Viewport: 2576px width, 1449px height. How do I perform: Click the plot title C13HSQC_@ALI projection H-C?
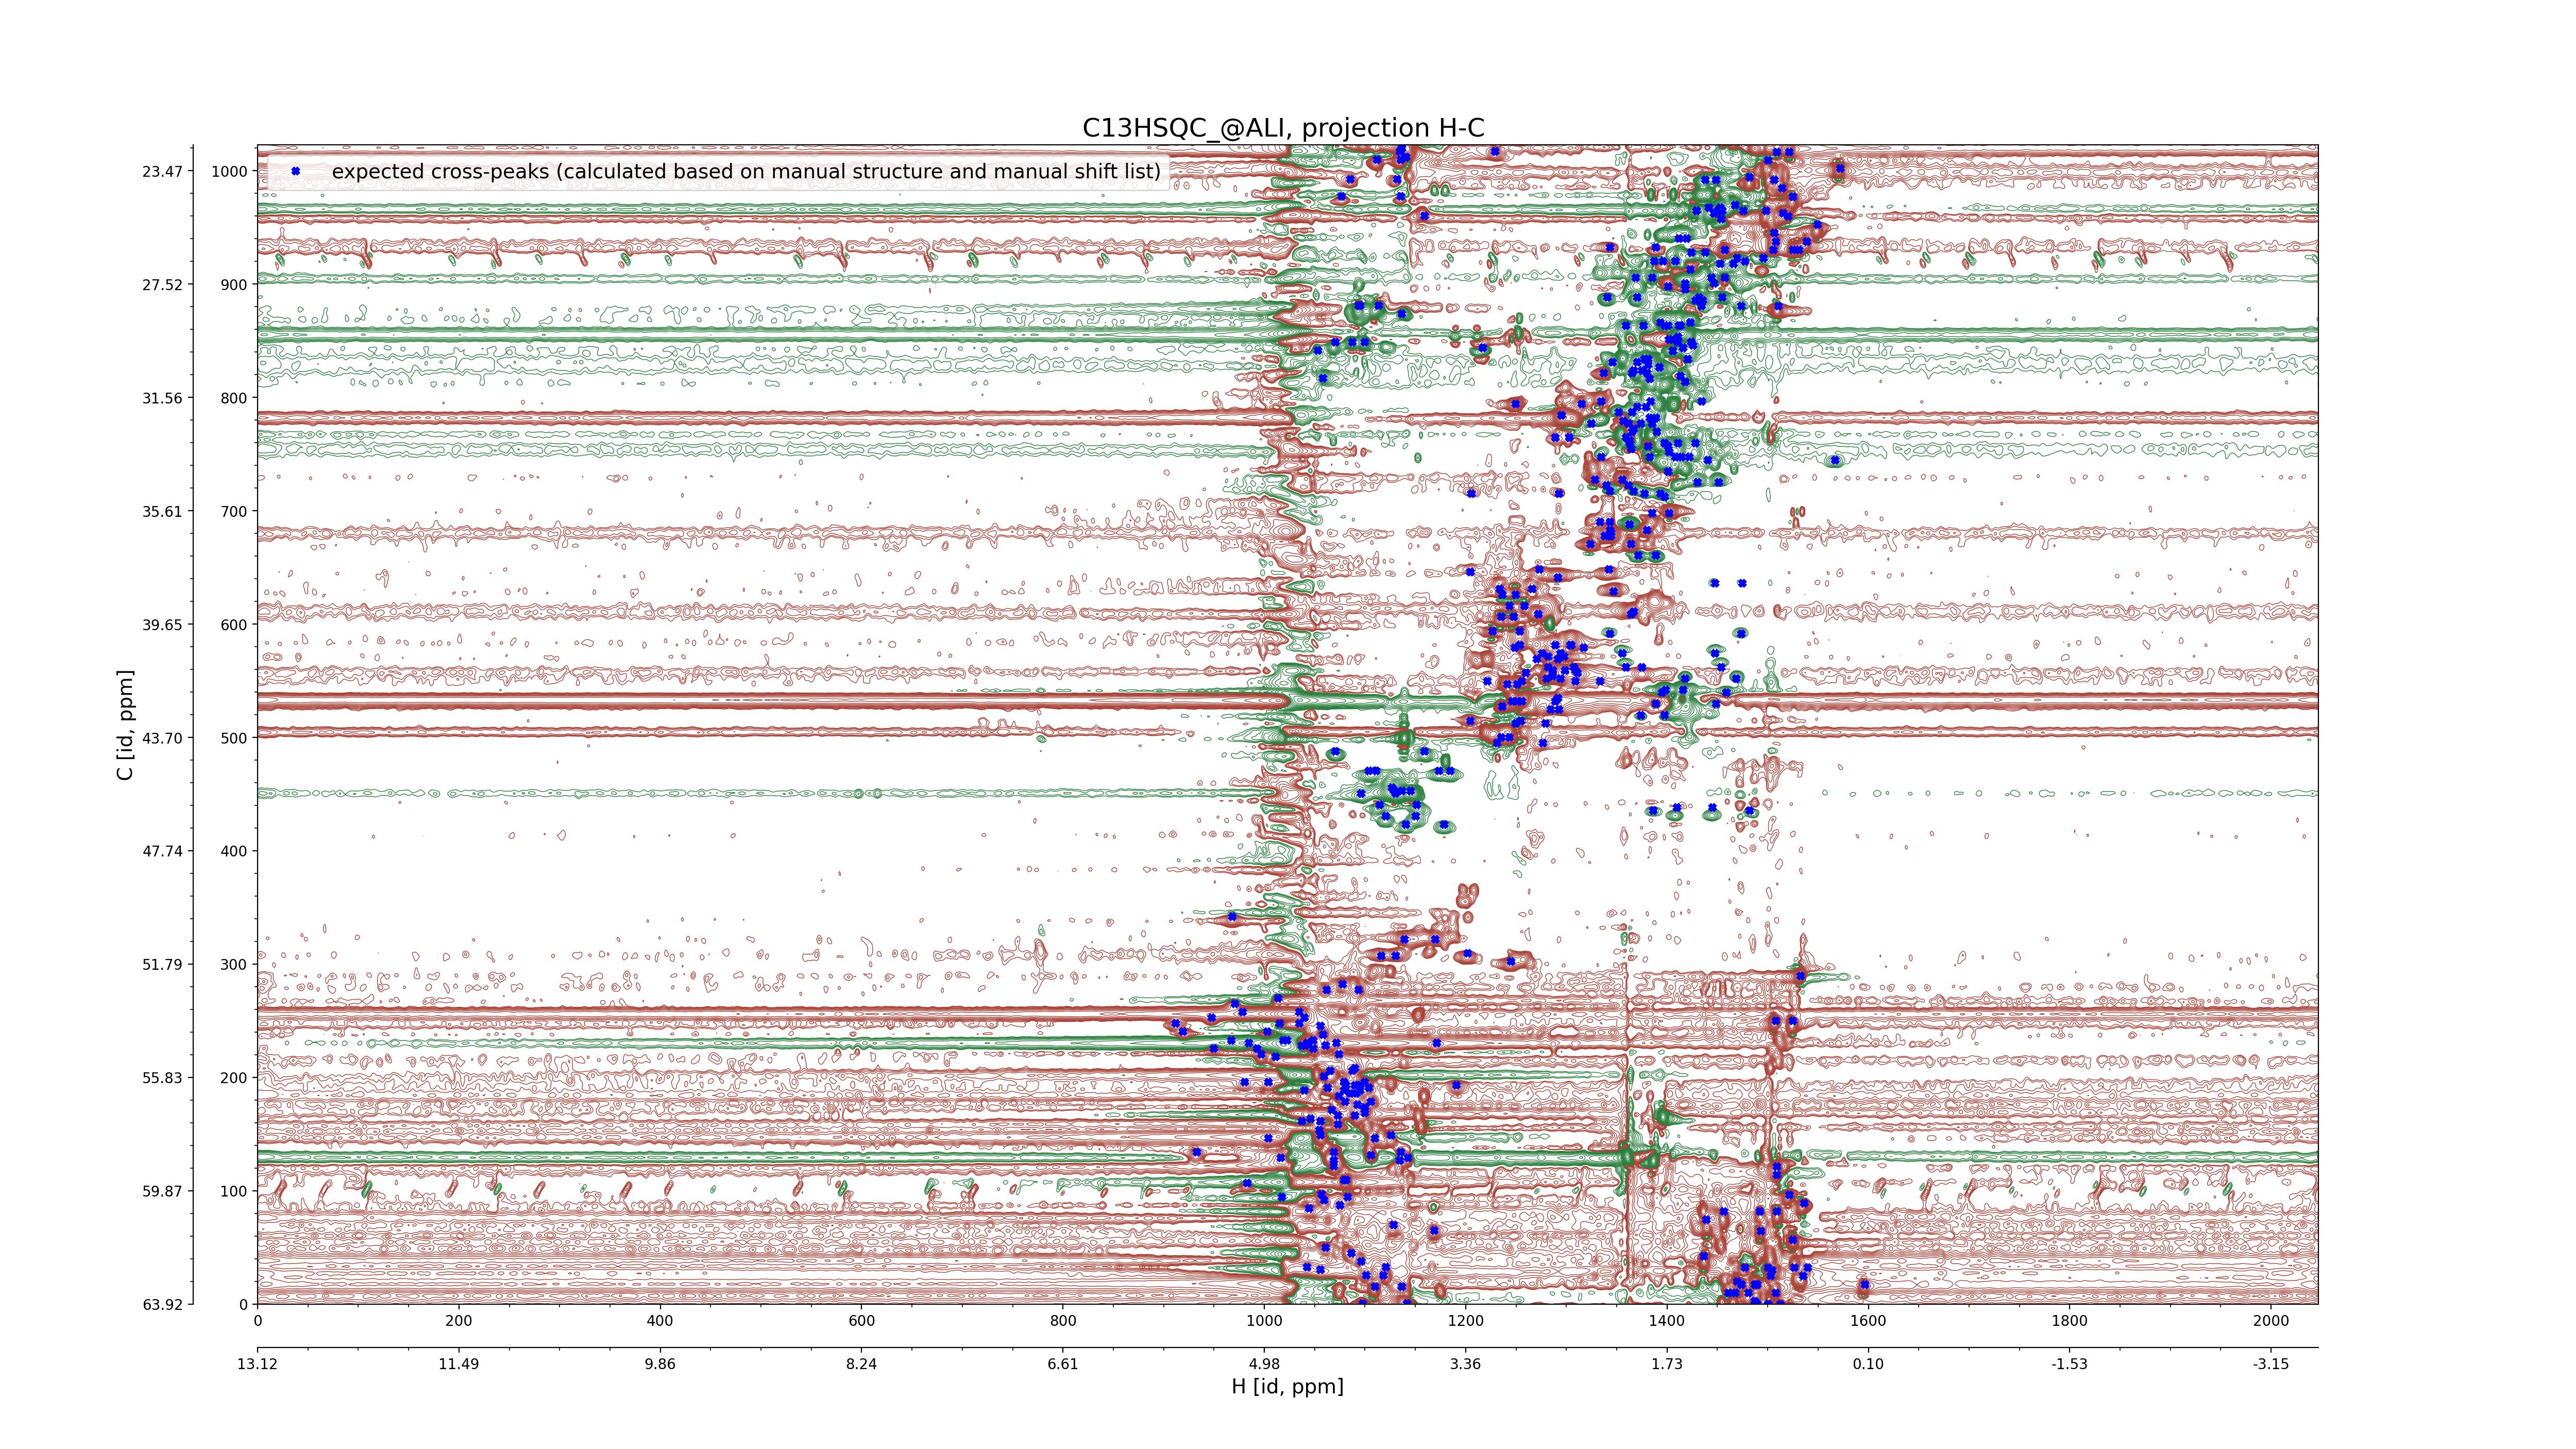click(x=1283, y=128)
